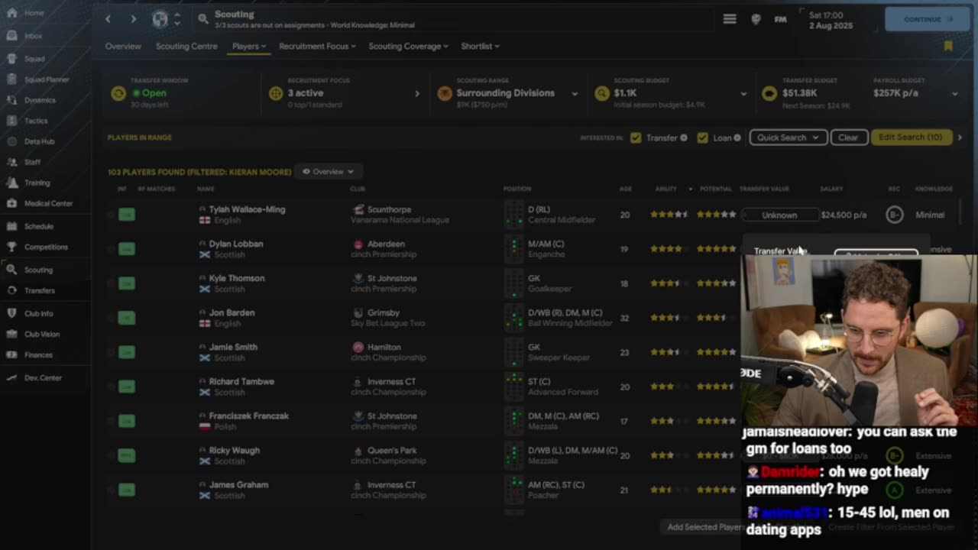Open the Dynamics sidebar icon
The width and height of the screenshot is (978, 550).
11,99
